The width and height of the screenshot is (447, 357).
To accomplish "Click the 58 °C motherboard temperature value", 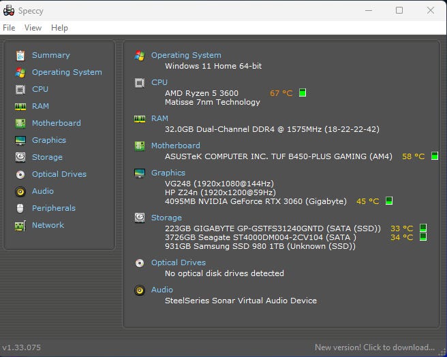I will [x=413, y=156].
